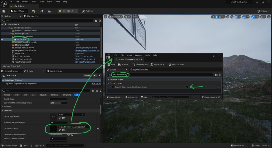Switch to the World Settings tab
272x148 pixels.
[x=54, y=71]
